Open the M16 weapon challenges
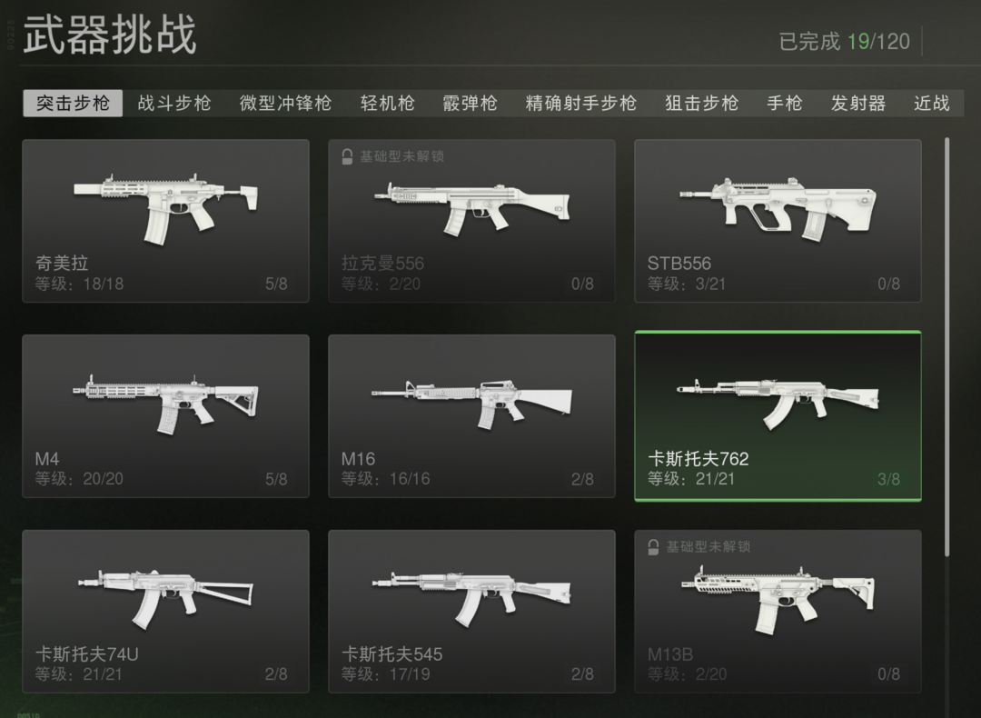 click(471, 416)
